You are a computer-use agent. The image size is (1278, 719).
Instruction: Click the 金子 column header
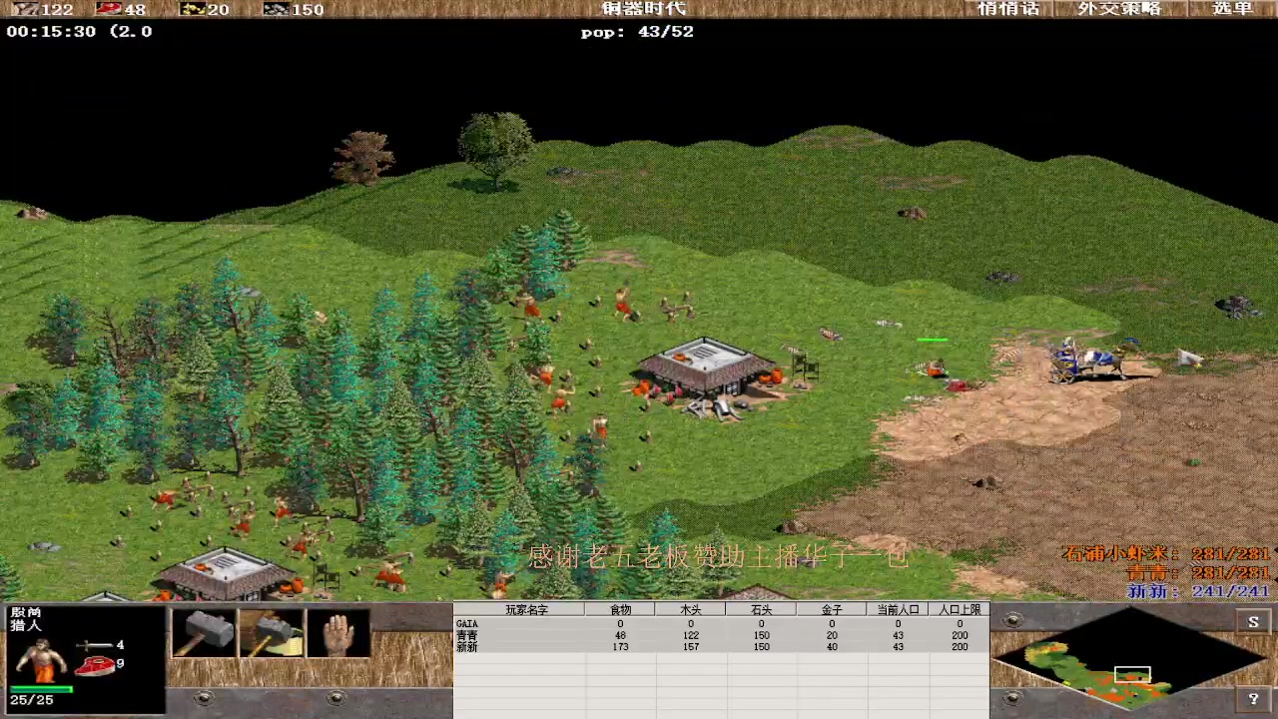point(831,609)
